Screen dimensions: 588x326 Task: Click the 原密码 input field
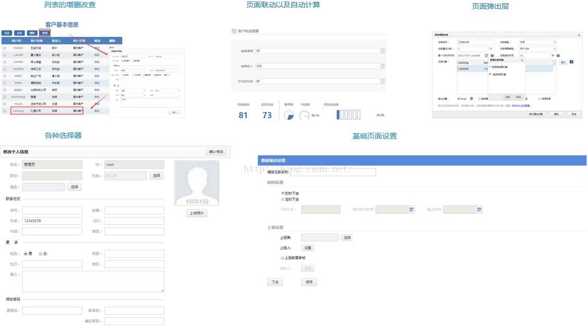click(x=52, y=310)
